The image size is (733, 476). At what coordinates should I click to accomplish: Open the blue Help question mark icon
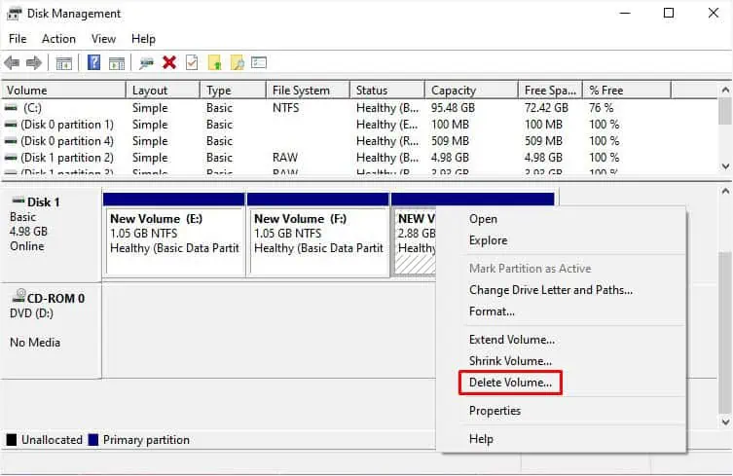[94, 62]
